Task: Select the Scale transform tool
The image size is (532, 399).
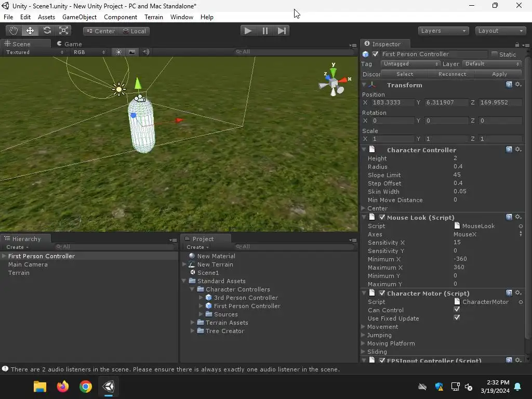Action: pyautogui.click(x=63, y=31)
